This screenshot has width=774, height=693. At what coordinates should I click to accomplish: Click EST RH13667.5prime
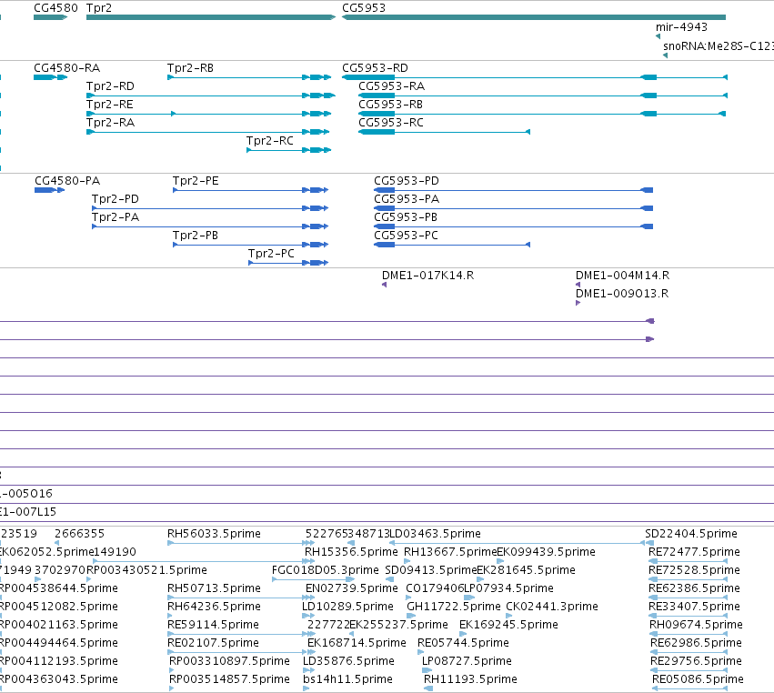[x=450, y=552]
